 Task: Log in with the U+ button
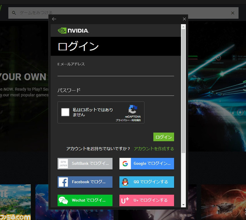pos(147,200)
